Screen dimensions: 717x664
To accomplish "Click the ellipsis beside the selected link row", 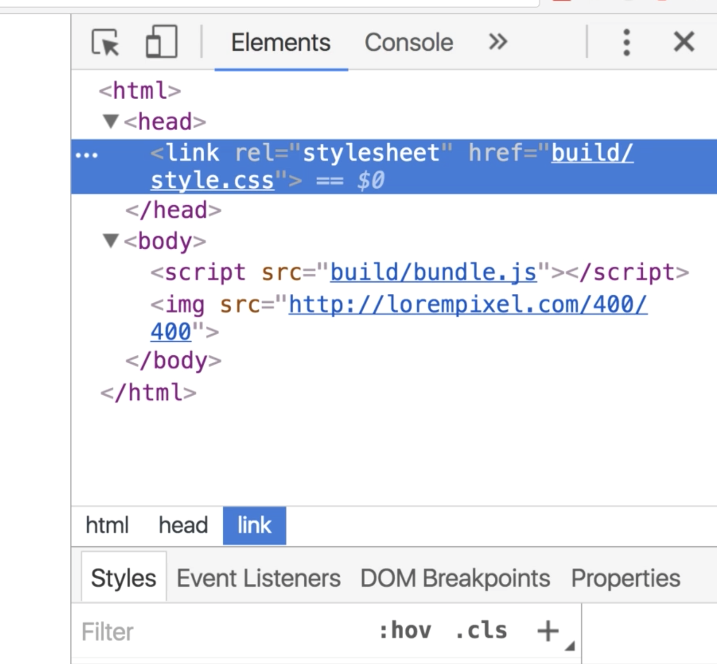I will [x=86, y=155].
